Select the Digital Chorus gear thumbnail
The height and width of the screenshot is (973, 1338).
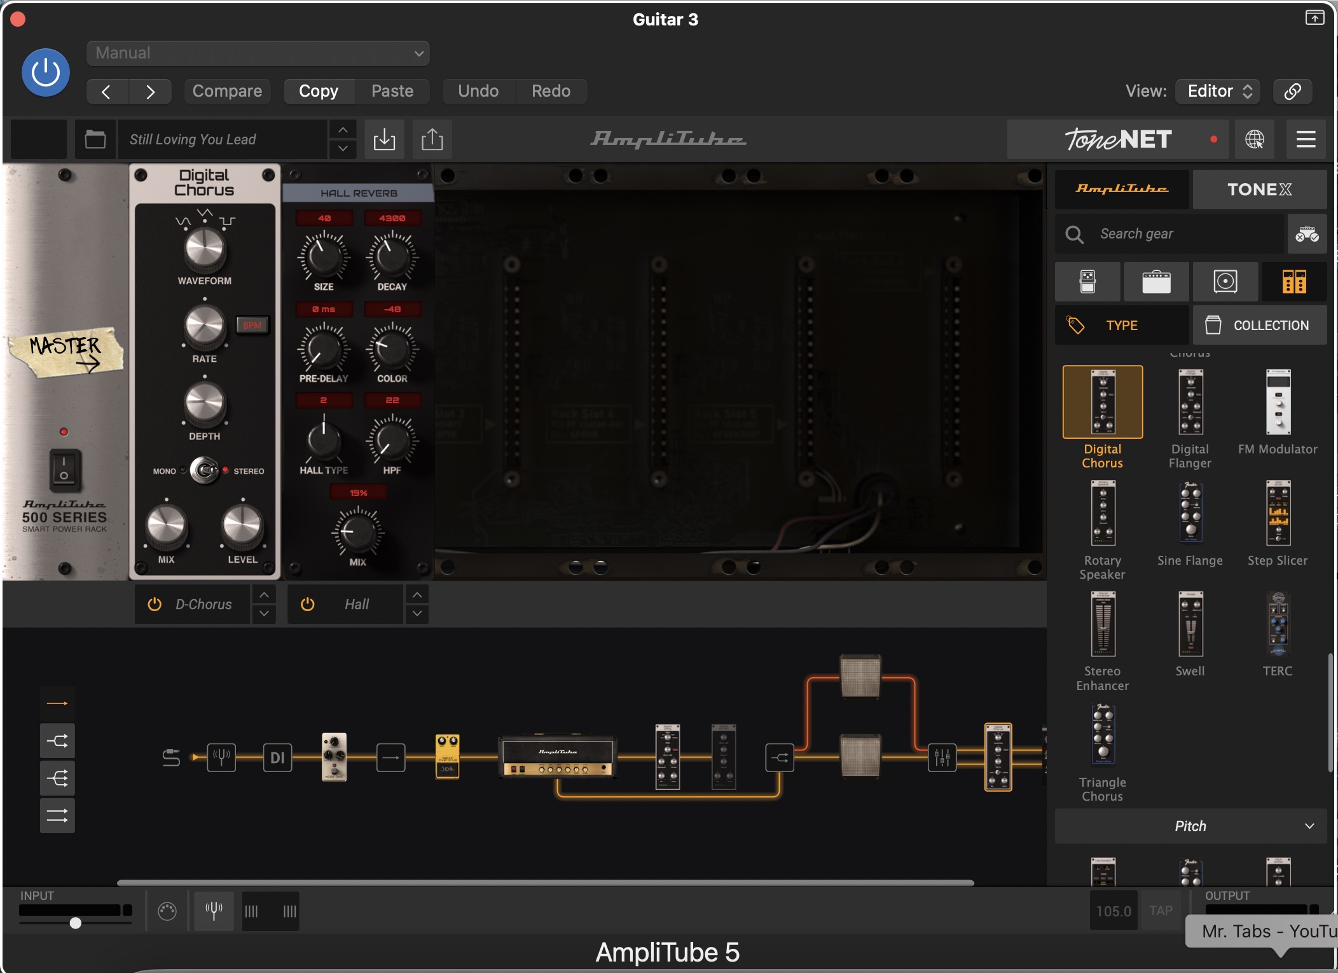point(1103,402)
